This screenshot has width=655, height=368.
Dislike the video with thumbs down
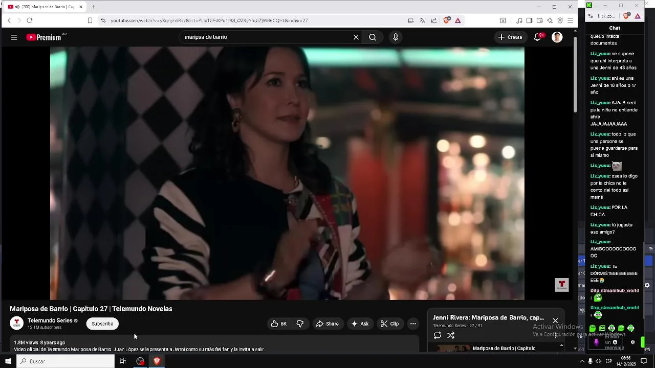click(300, 324)
